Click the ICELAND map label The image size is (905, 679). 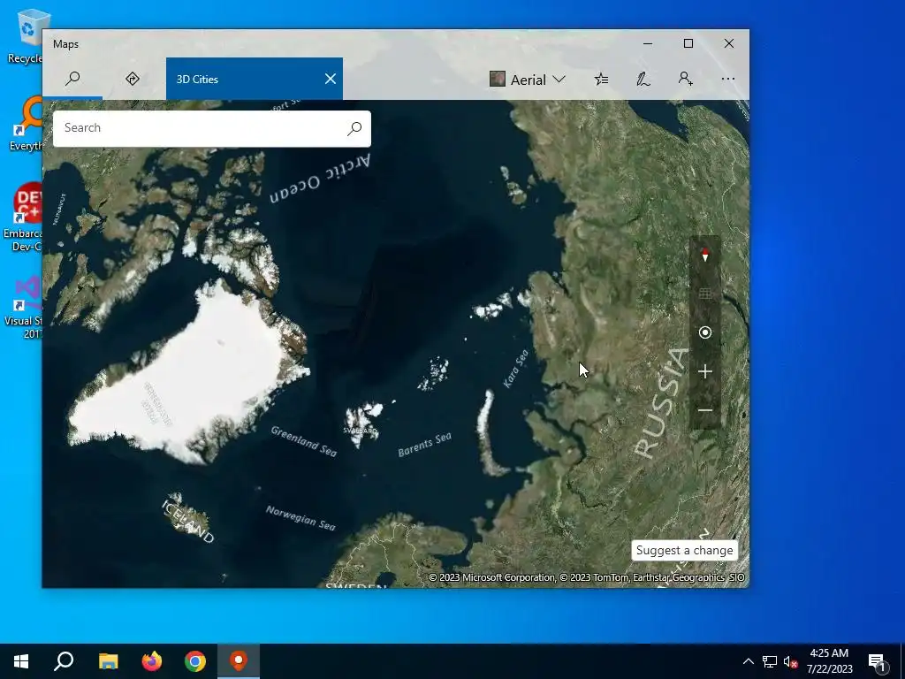[x=188, y=522]
